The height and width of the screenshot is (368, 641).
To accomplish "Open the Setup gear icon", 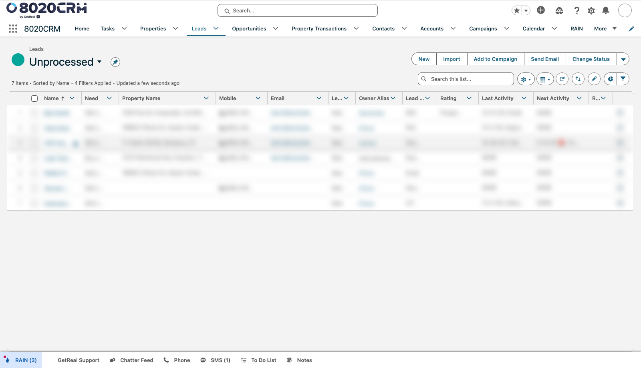I will 591,10.
